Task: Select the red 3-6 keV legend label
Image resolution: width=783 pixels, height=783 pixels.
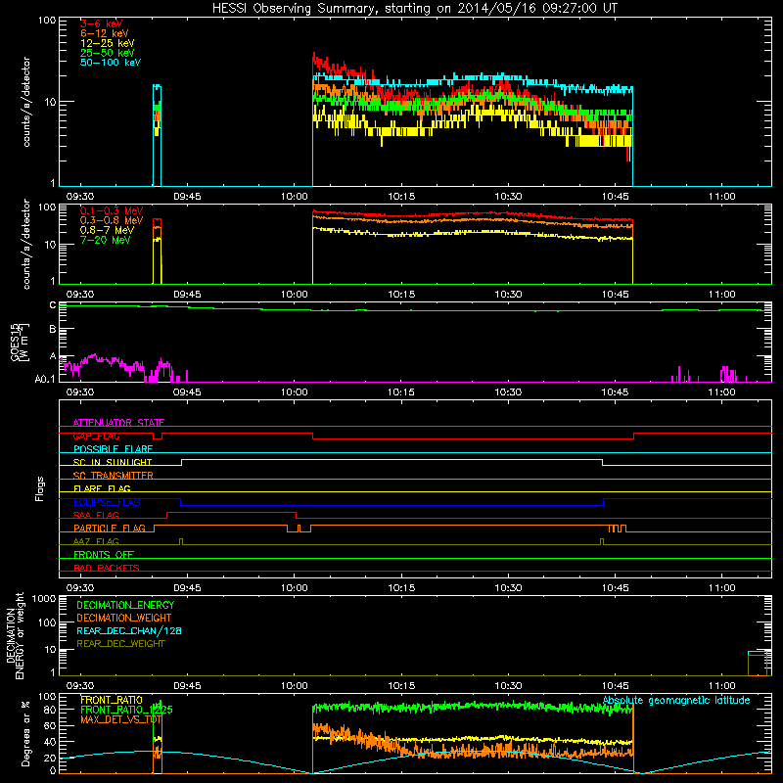Action: coord(102,23)
